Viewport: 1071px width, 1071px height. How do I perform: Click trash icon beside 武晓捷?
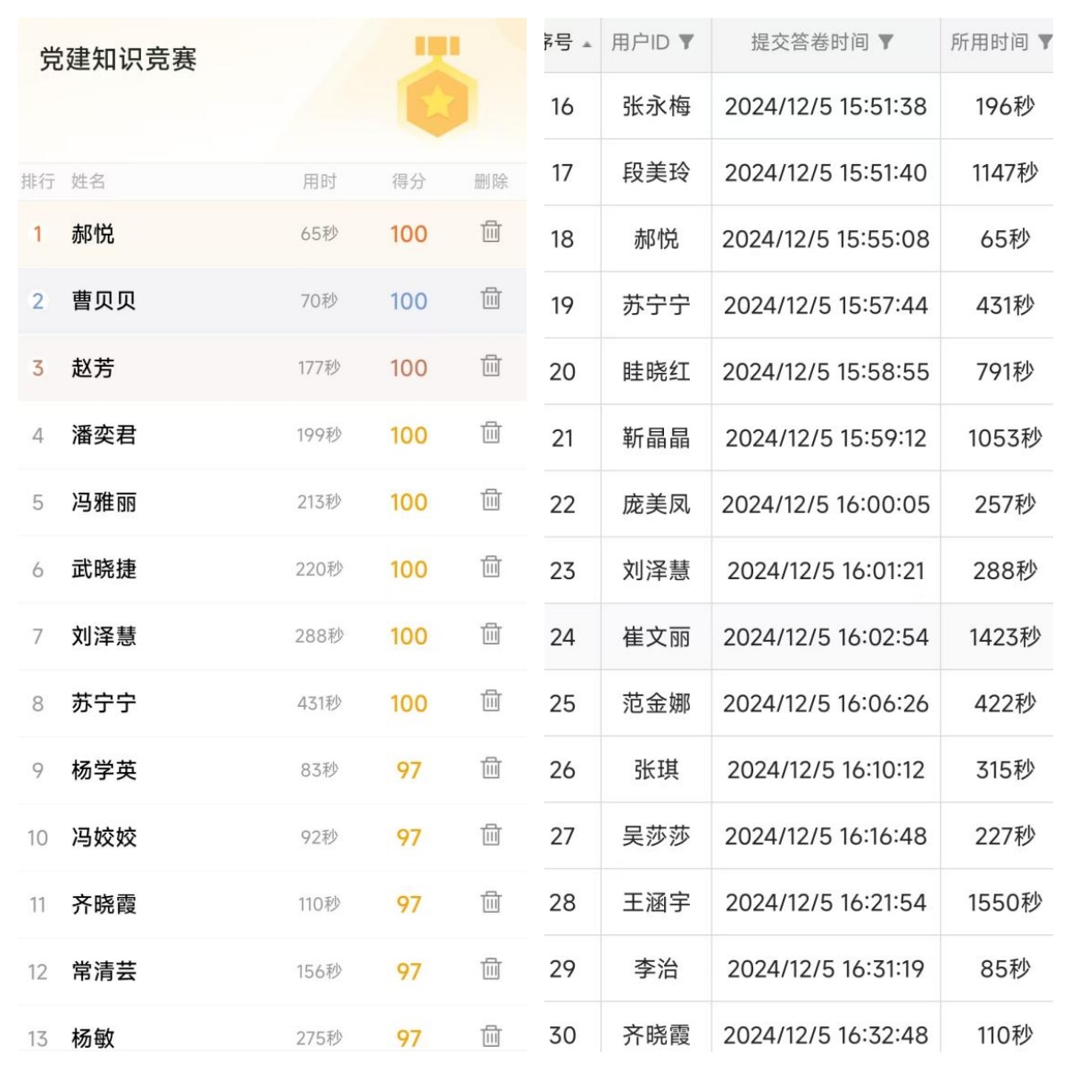click(491, 567)
